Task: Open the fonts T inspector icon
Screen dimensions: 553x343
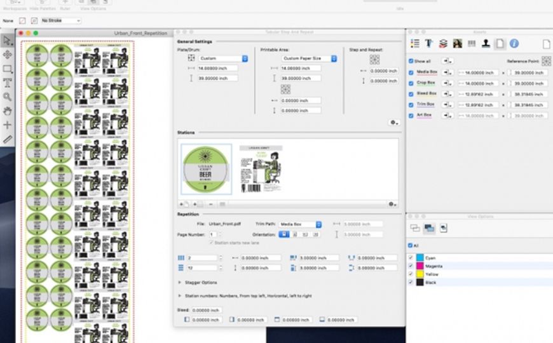Action: click(x=429, y=44)
